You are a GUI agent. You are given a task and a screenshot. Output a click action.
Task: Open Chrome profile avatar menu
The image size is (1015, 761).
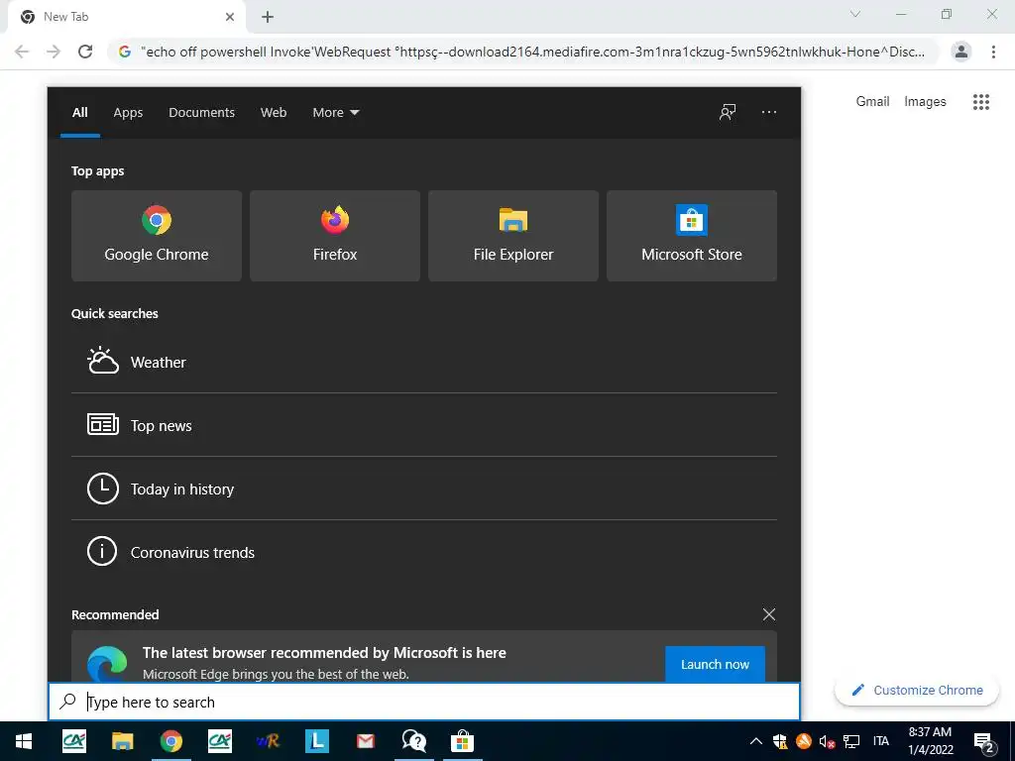[961, 52]
